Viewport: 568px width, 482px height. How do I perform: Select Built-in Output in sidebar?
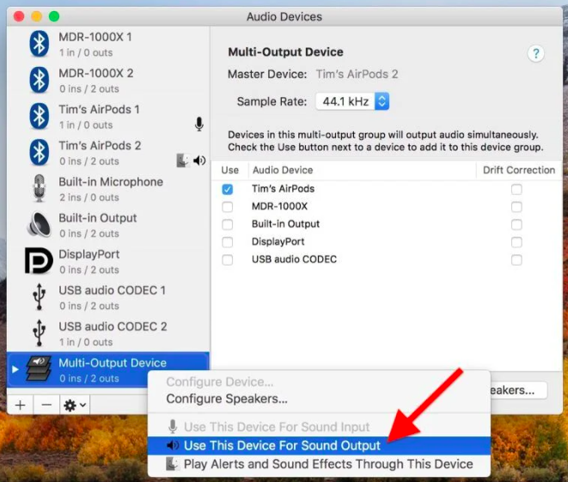point(108,225)
